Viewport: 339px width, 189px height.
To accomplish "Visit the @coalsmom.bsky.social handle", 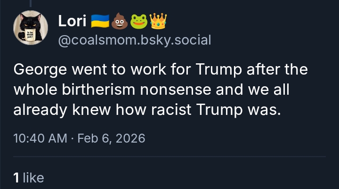I will pyautogui.click(x=134, y=40).
